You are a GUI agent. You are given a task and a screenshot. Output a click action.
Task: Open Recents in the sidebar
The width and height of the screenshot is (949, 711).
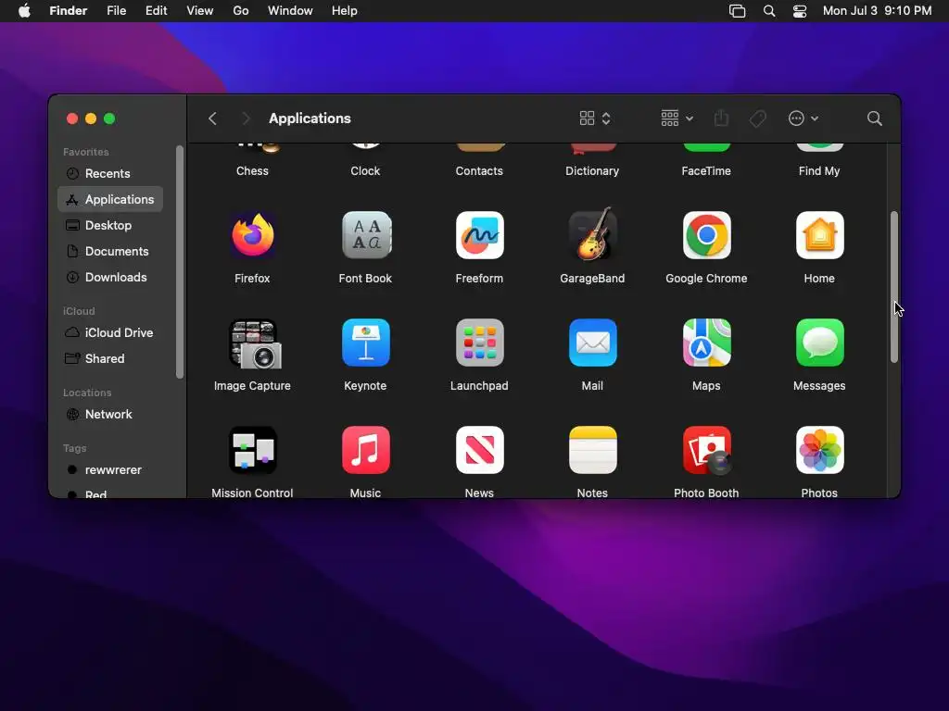[110, 173]
